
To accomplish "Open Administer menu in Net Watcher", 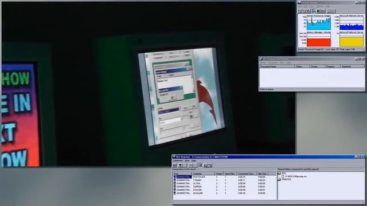I will pyautogui.click(x=178, y=161).
